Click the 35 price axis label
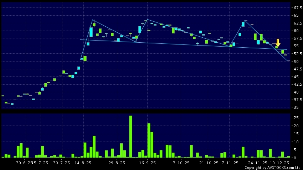This screenshot has width=303, height=170. click(x=296, y=107)
